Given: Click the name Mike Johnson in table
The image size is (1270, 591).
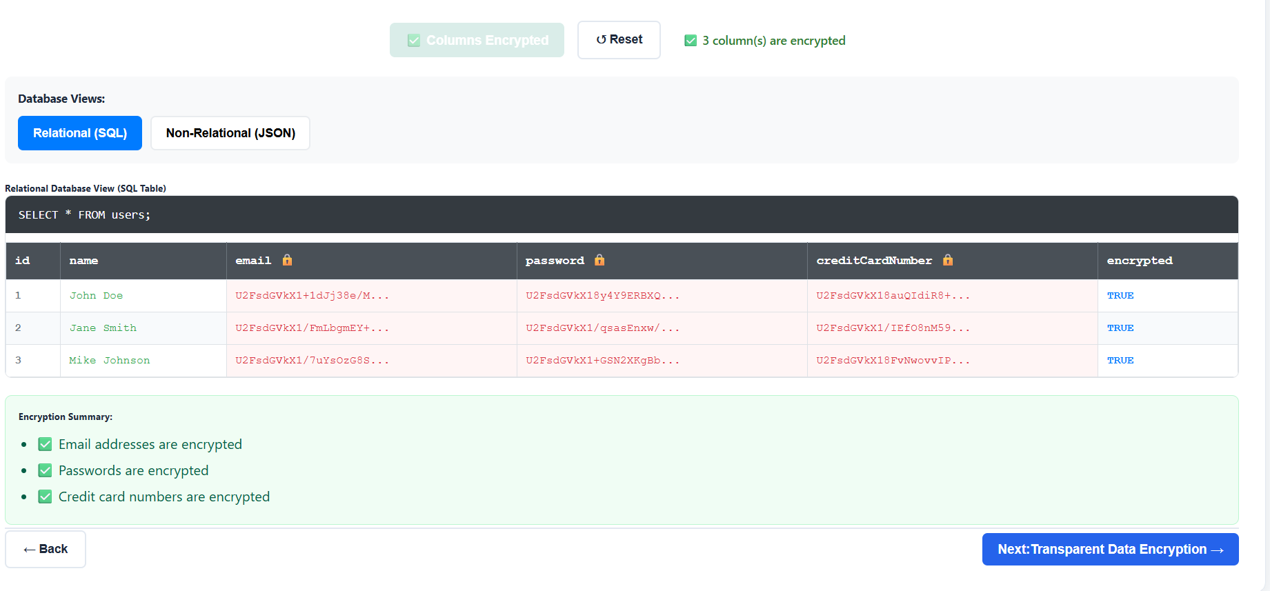Looking at the screenshot, I should point(109,361).
